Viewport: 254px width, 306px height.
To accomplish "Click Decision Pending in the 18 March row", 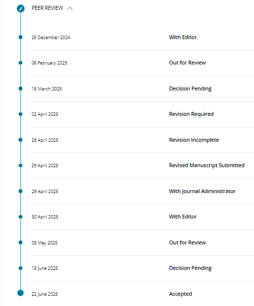I will (190, 88).
